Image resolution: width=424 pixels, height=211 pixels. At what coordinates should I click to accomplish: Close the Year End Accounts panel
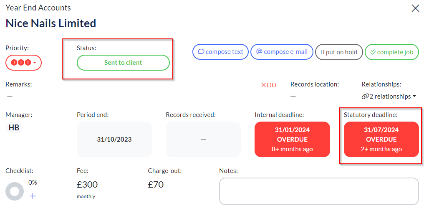coord(415,8)
